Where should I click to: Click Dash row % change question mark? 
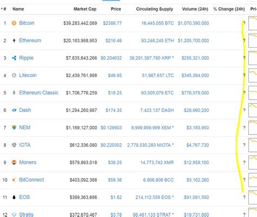244,110
